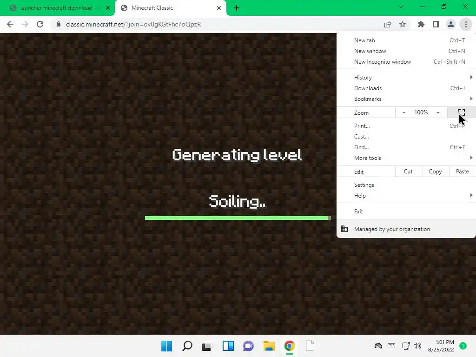The height and width of the screenshot is (357, 476).
Task: Expand the History submenu
Action: (x=406, y=78)
